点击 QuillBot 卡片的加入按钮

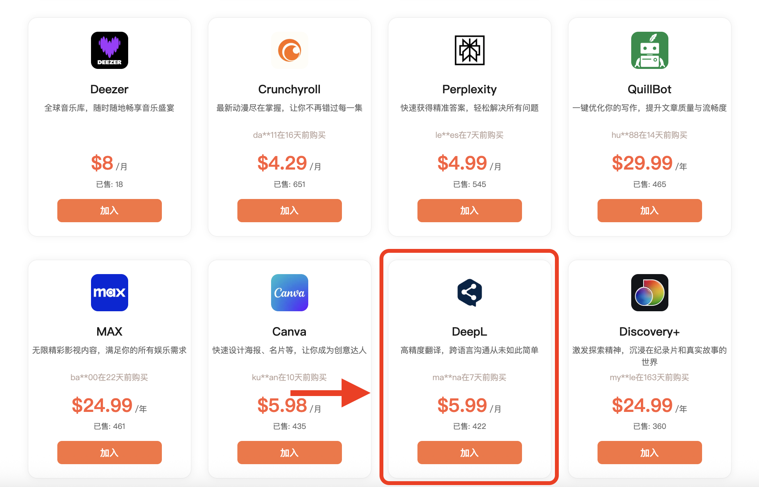(649, 211)
